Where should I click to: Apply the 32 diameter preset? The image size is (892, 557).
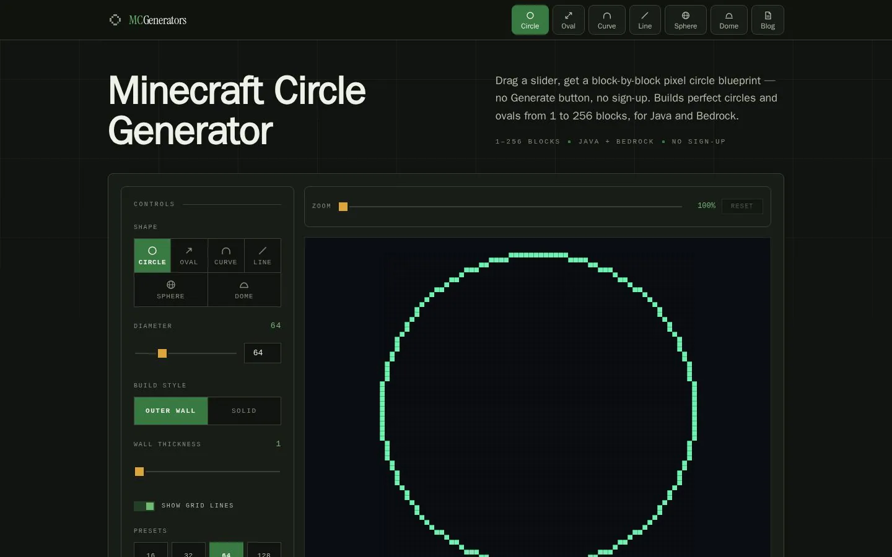[188, 550]
